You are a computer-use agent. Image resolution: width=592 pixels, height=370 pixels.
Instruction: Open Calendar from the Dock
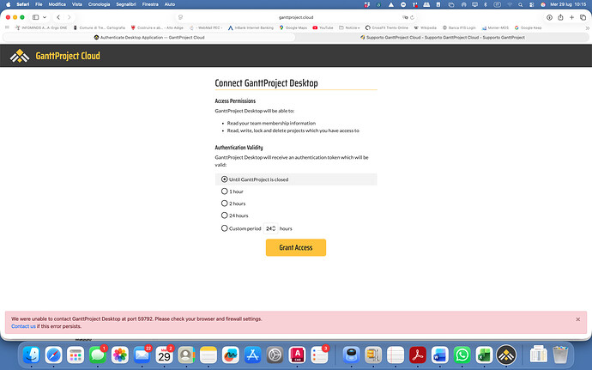164,355
